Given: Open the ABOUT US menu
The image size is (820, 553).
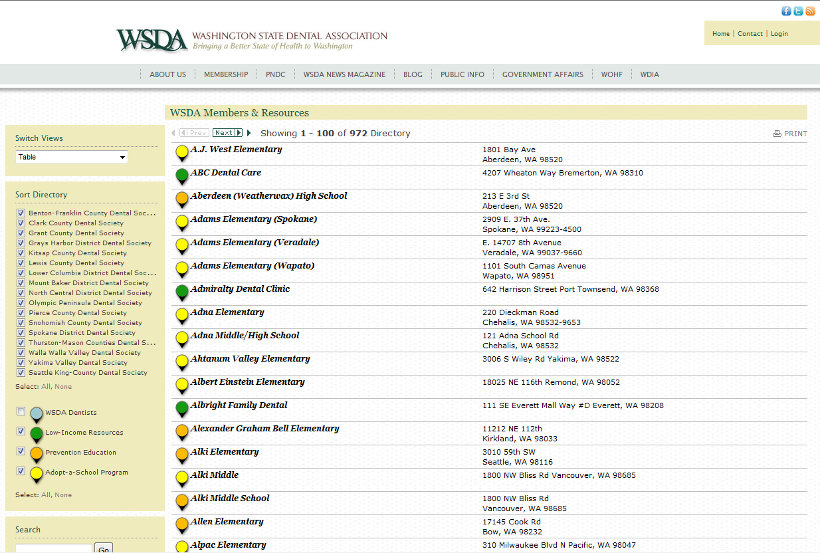Looking at the screenshot, I should coord(167,74).
